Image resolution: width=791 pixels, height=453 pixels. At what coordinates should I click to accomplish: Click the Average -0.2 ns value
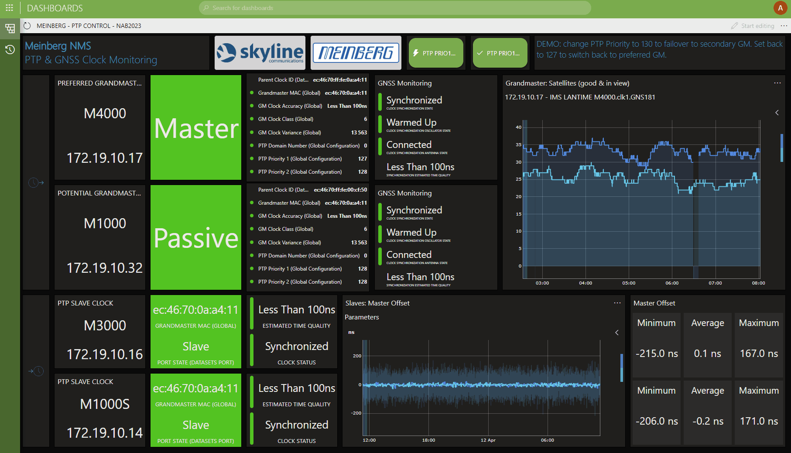click(708, 421)
